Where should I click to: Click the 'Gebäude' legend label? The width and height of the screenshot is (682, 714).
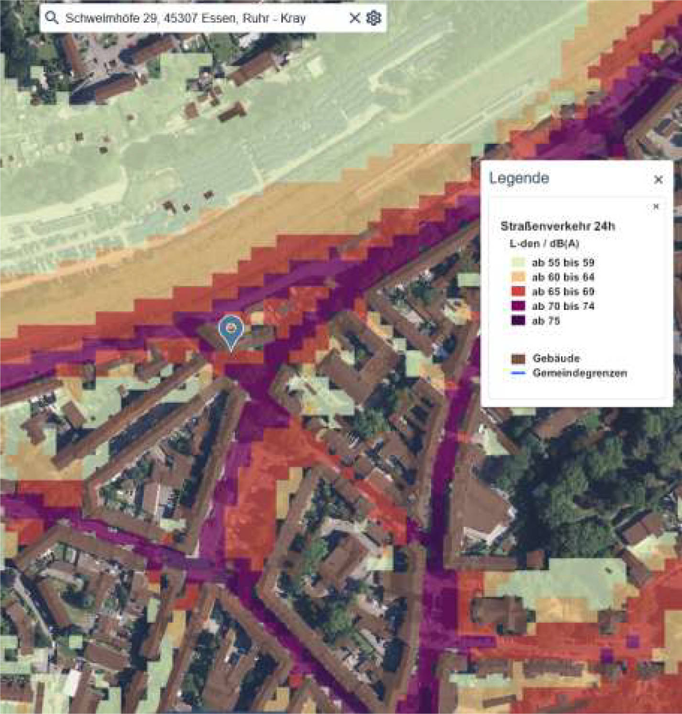[x=556, y=358]
